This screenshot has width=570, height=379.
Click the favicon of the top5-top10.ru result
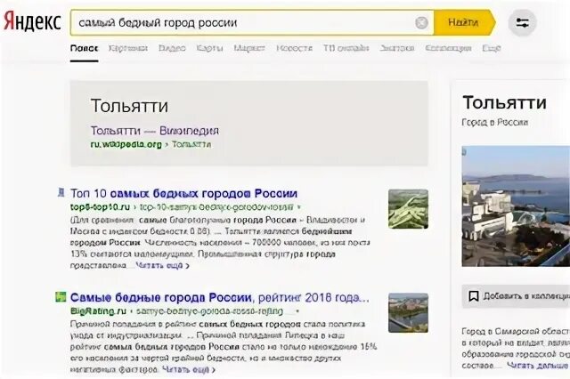coord(61,192)
